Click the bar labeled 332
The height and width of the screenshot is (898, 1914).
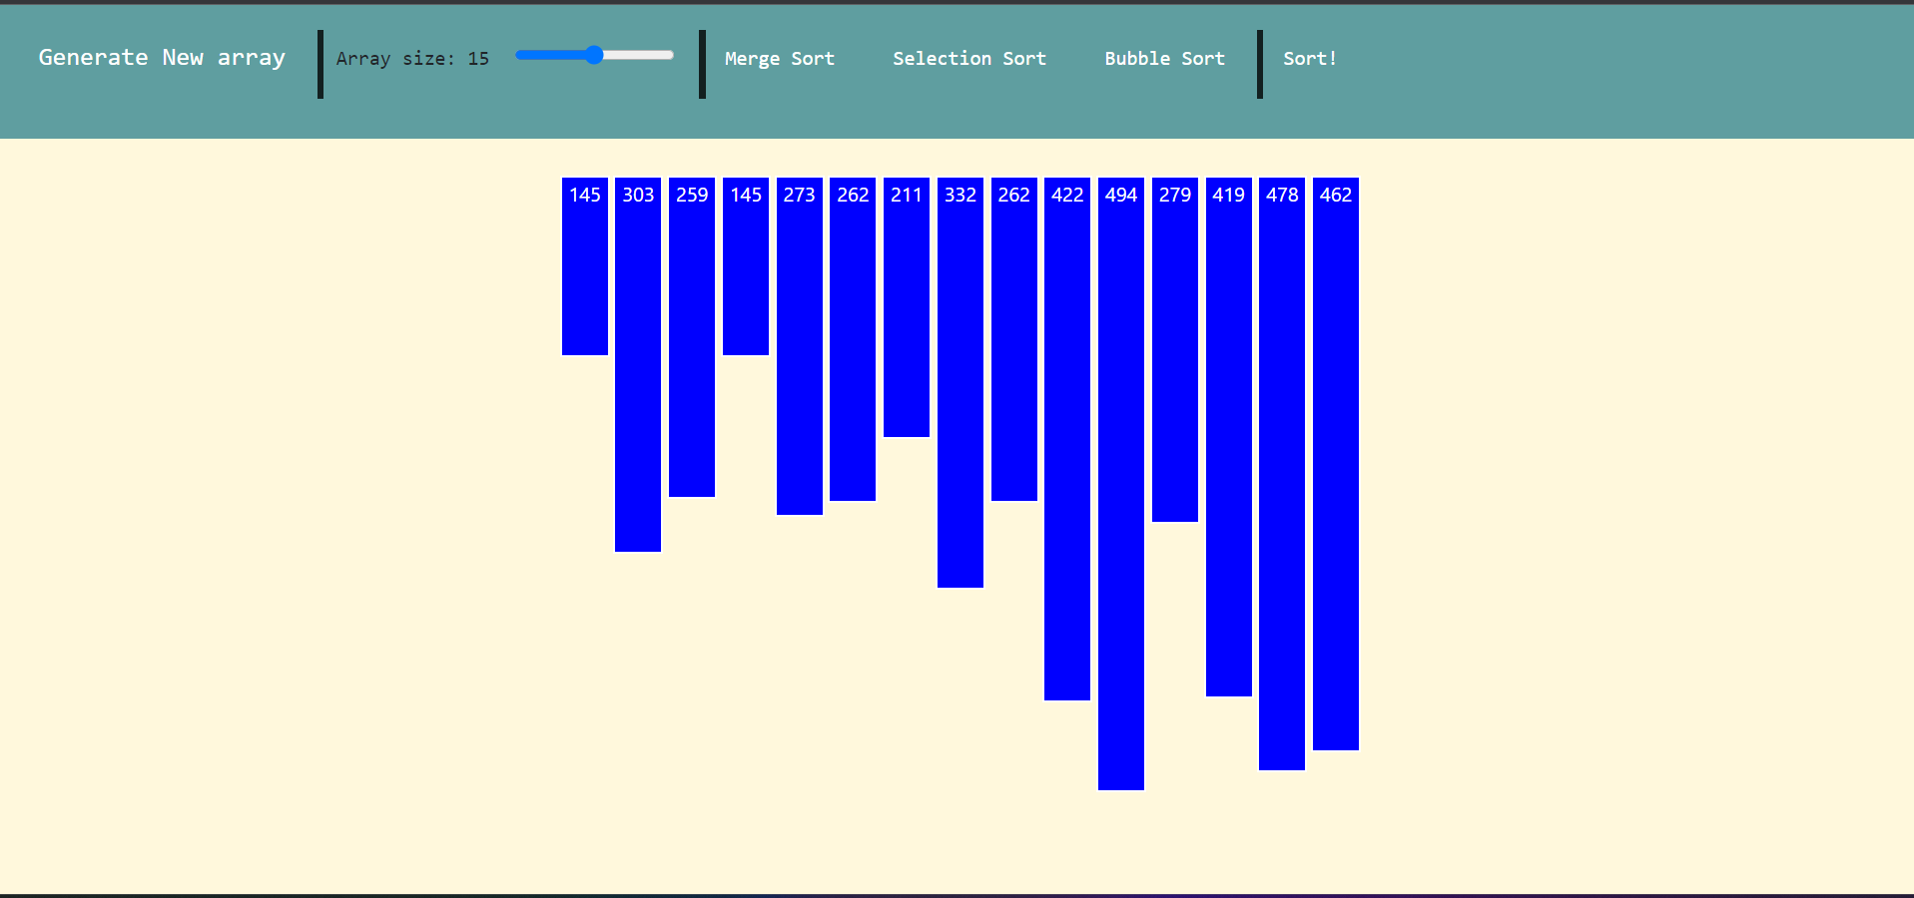tap(960, 382)
